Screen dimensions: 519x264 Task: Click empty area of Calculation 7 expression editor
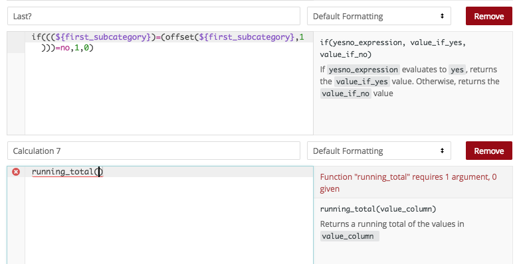point(169,222)
